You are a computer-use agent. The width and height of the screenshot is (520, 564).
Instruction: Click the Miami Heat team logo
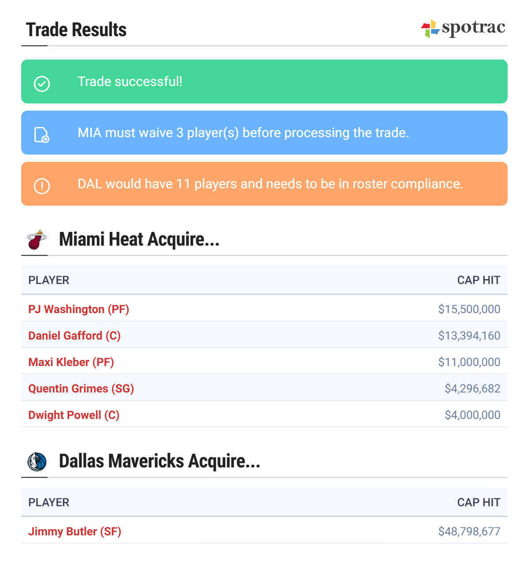(x=37, y=240)
